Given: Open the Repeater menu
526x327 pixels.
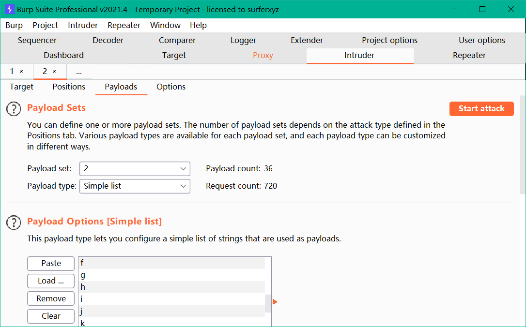Looking at the screenshot, I should coord(124,25).
